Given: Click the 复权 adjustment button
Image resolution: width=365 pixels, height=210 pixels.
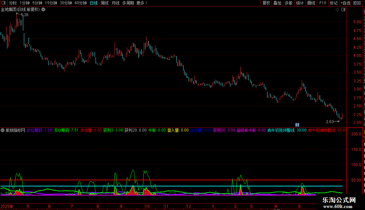Looking at the screenshot, I should 266,3.
